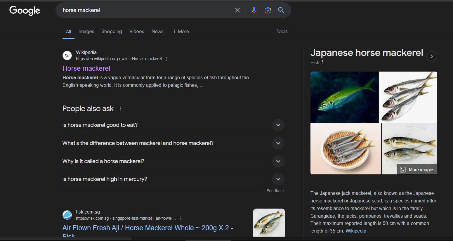453x241 pixels.
Task: Expand difference between mackerel and horse mackerel
Action: pyautogui.click(x=173, y=143)
